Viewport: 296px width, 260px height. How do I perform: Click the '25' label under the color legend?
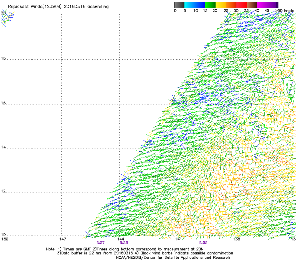pyautogui.click(x=226, y=11)
